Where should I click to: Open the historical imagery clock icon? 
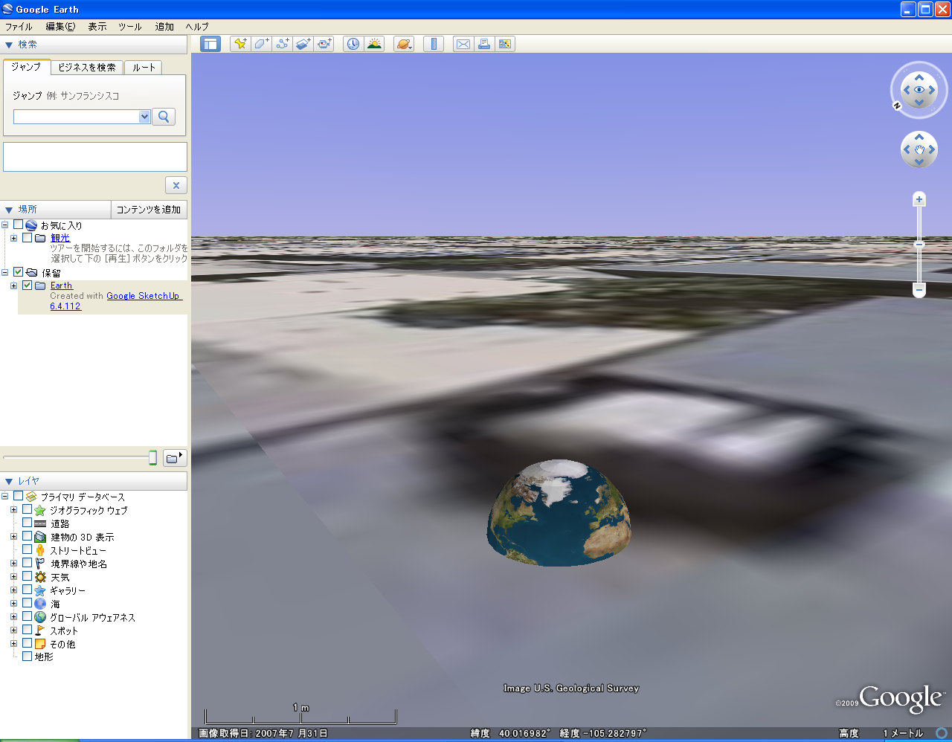tap(353, 44)
